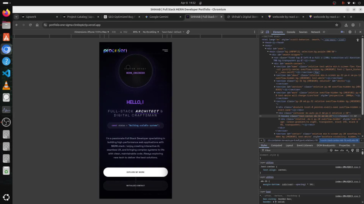
Task: Toggle the :hov element state button
Action: coord(336,150)
